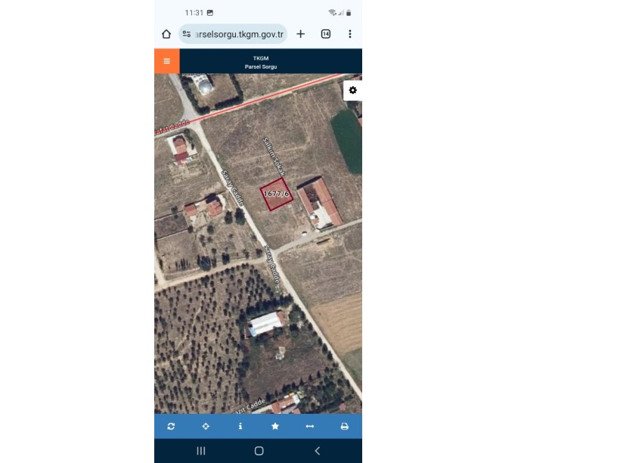Activate the locate/crosshair tool
The width and height of the screenshot is (617, 463).
(x=206, y=427)
